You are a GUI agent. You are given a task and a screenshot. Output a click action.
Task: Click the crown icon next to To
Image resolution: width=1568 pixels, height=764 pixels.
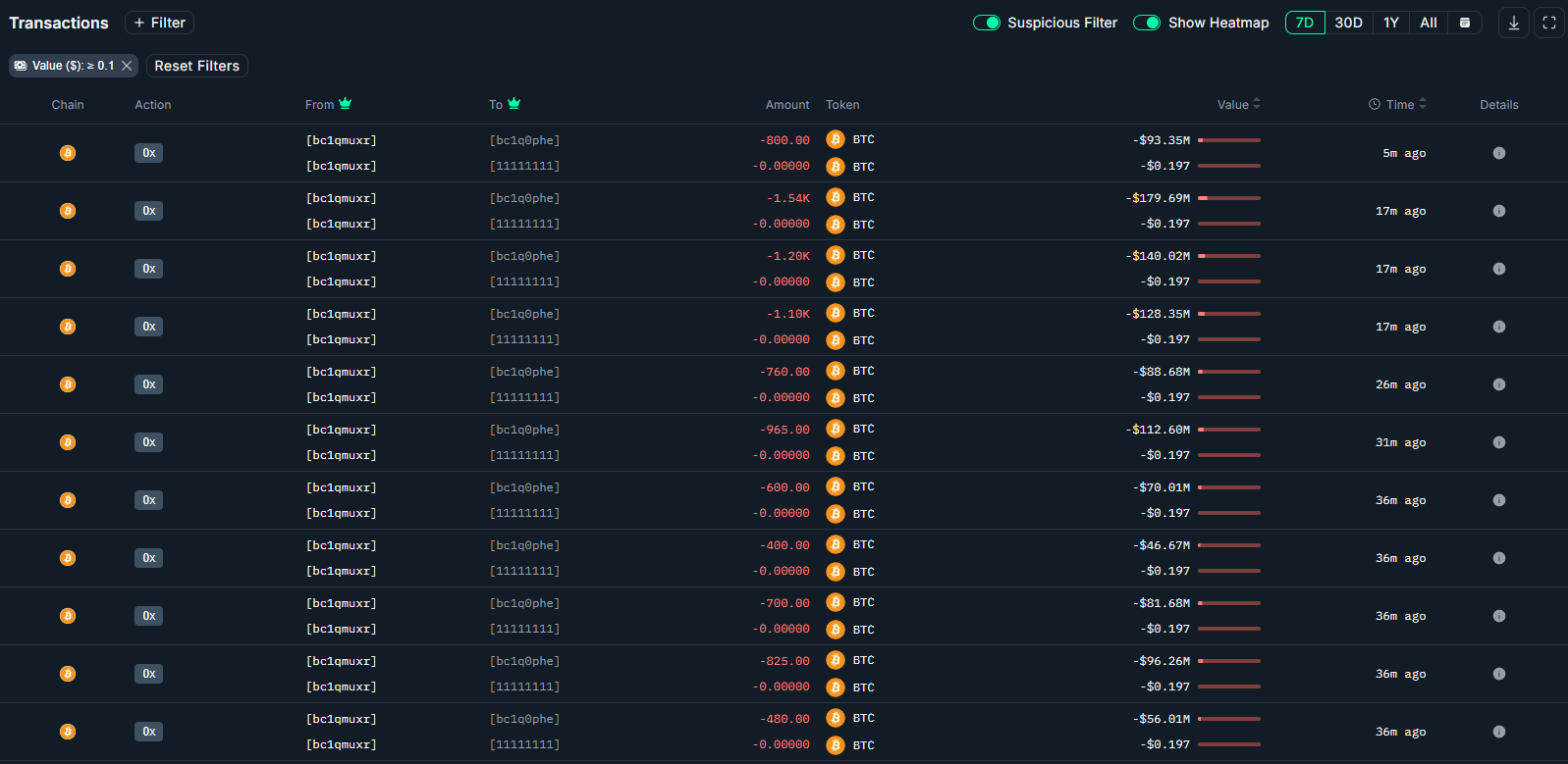(514, 104)
